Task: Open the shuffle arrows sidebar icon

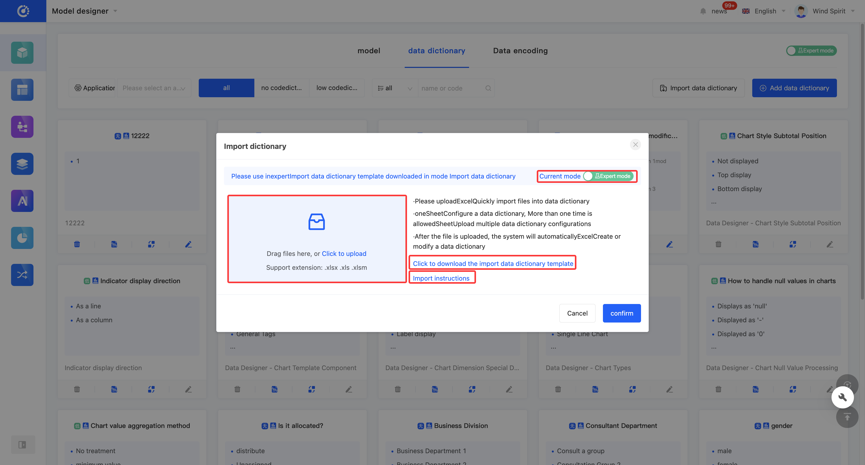Action: coord(22,275)
